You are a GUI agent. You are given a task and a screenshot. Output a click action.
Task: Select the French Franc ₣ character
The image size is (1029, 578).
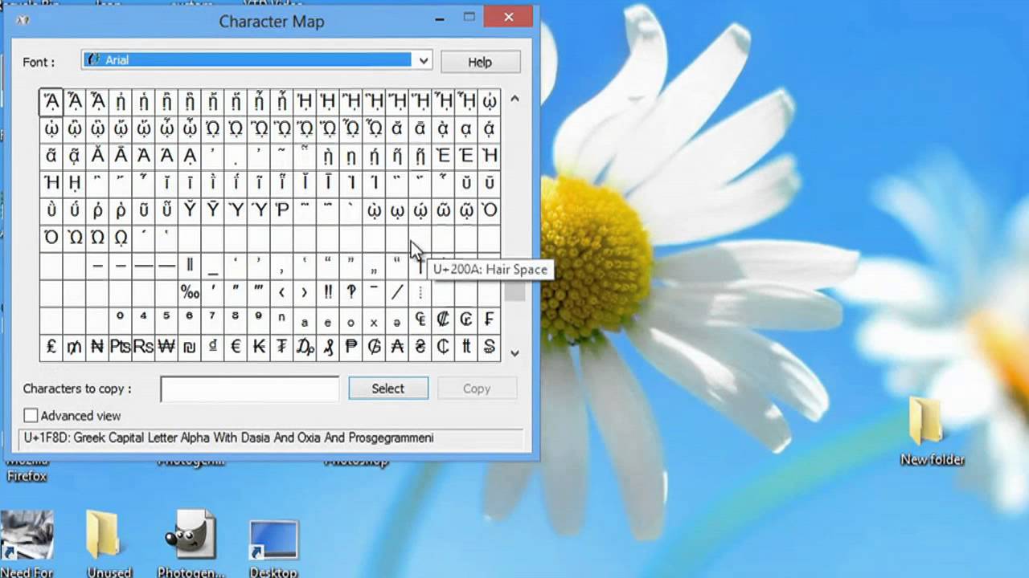pyautogui.click(x=490, y=320)
